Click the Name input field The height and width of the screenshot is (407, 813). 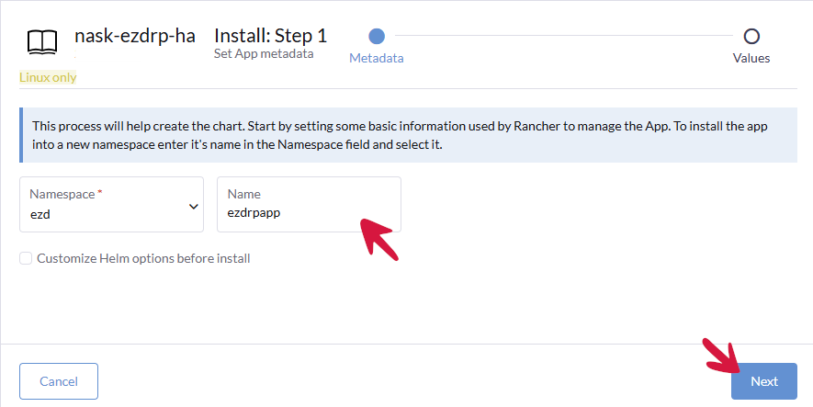tap(309, 211)
